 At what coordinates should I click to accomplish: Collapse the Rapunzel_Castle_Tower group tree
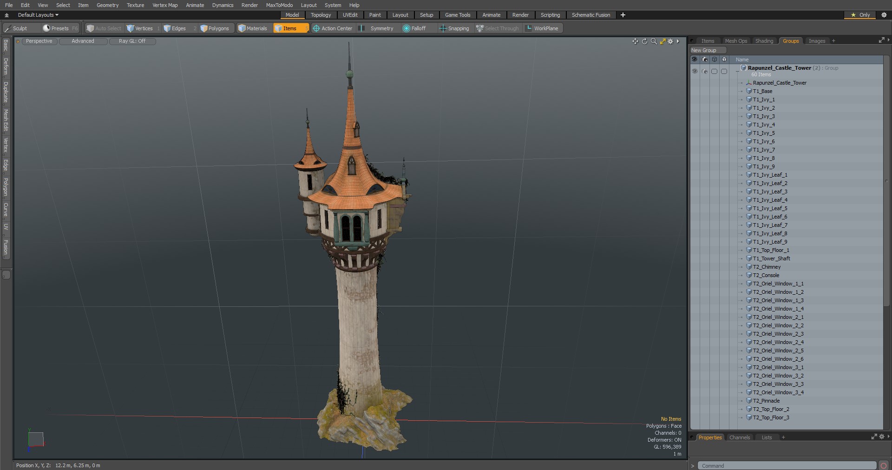(x=738, y=71)
